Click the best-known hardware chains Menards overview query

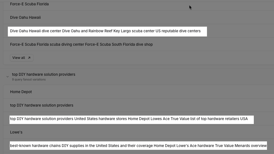pos(138,146)
